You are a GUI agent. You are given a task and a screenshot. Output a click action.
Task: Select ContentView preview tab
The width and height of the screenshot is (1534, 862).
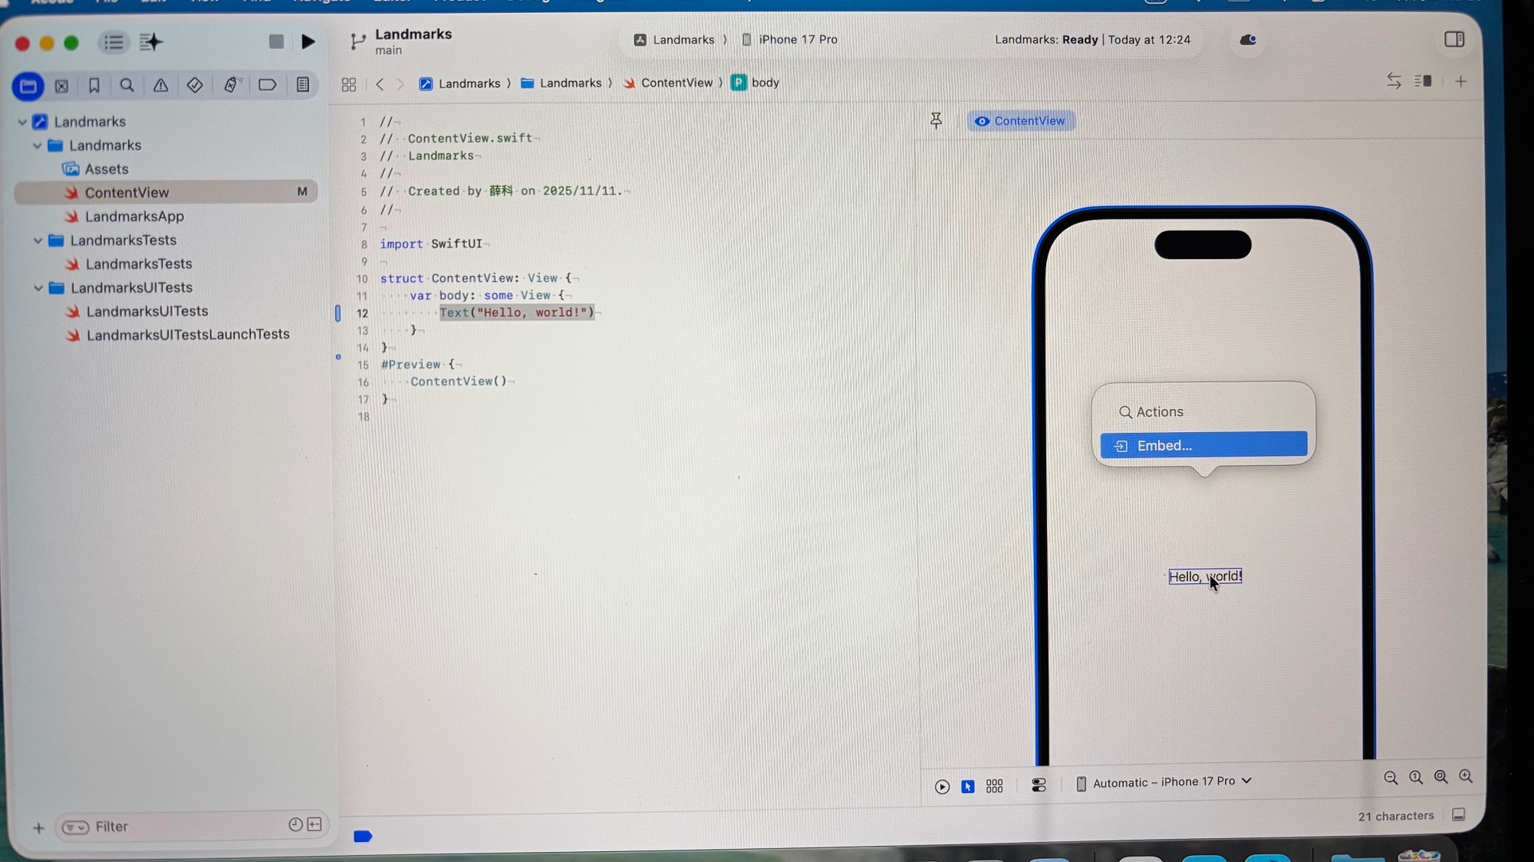[x=1020, y=121]
